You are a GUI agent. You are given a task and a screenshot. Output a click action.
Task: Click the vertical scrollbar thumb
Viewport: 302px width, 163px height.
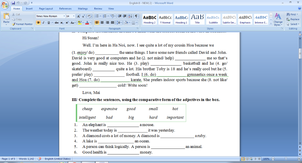pos(300,53)
